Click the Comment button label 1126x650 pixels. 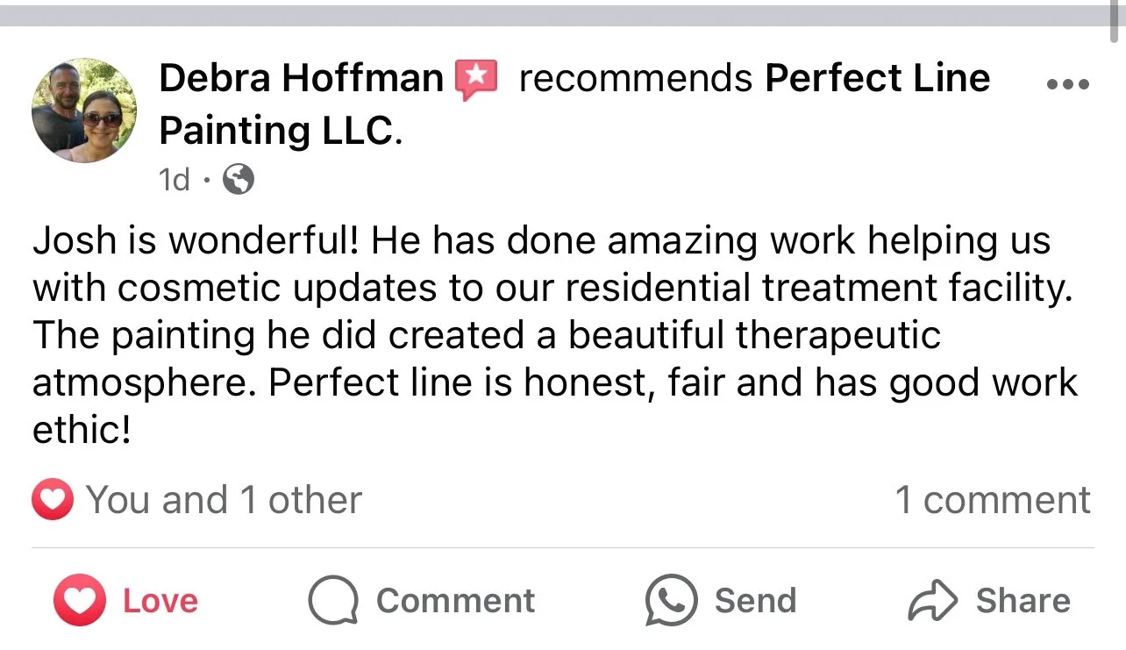455,601
